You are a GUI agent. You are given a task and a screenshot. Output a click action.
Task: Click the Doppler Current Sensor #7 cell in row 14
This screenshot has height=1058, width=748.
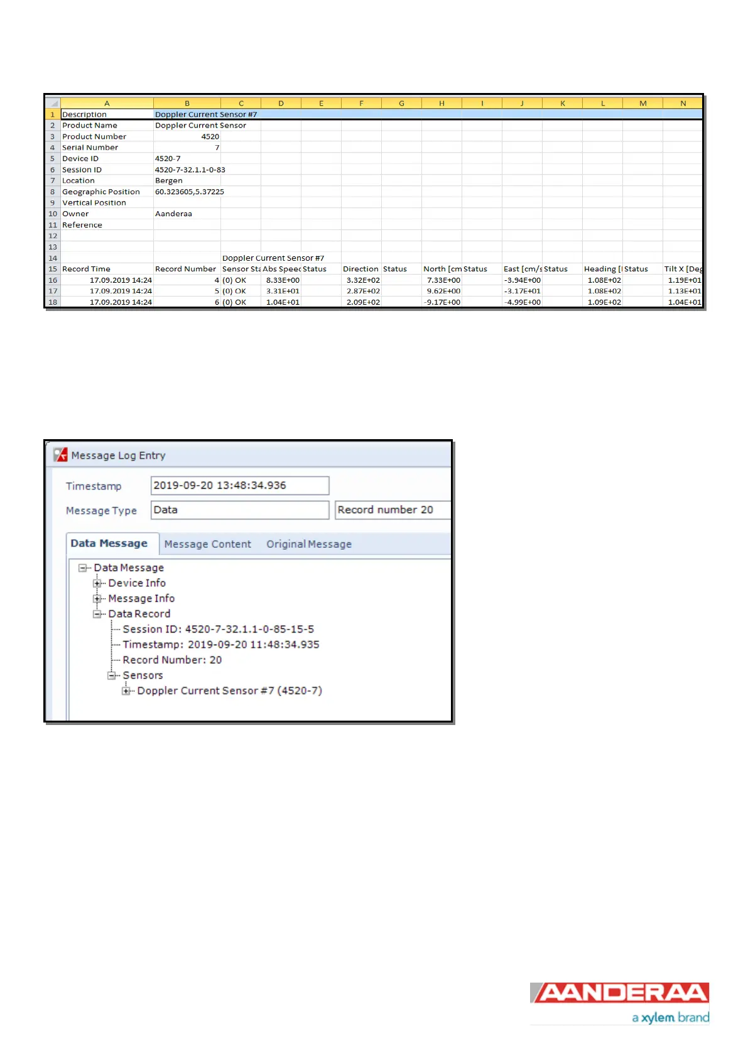[x=273, y=258]
